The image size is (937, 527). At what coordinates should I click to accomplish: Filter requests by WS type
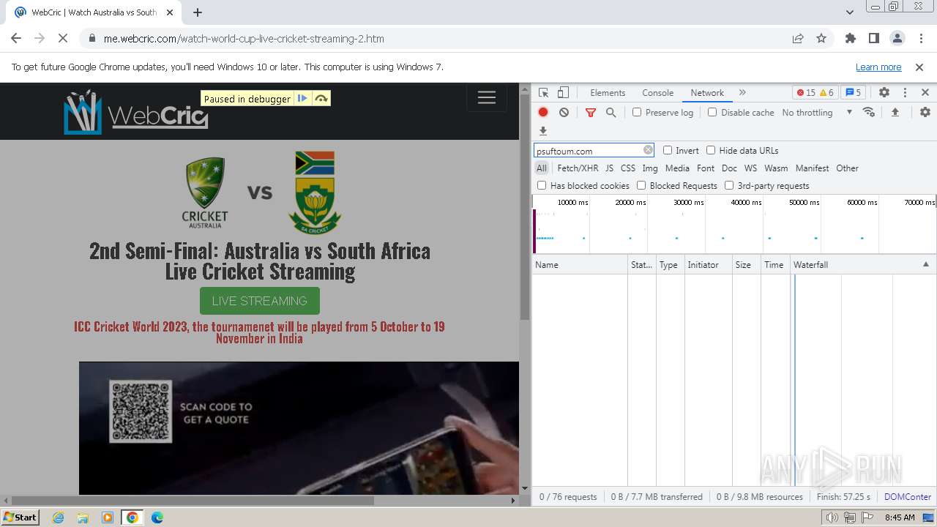tap(750, 168)
